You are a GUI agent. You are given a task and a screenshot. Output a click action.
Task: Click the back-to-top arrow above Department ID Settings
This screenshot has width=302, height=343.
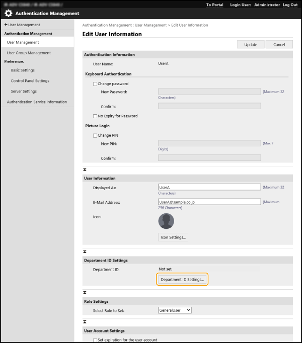85,251
